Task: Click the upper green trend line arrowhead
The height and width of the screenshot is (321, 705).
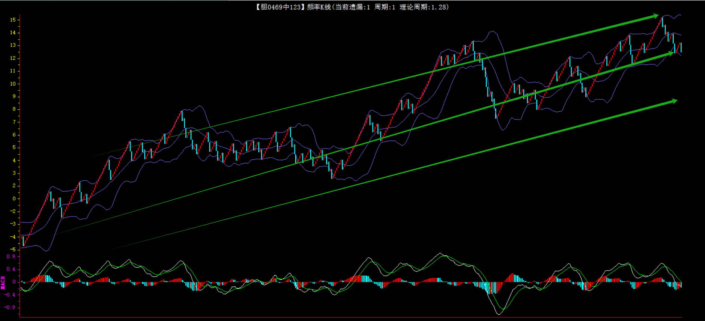Action: click(x=655, y=16)
